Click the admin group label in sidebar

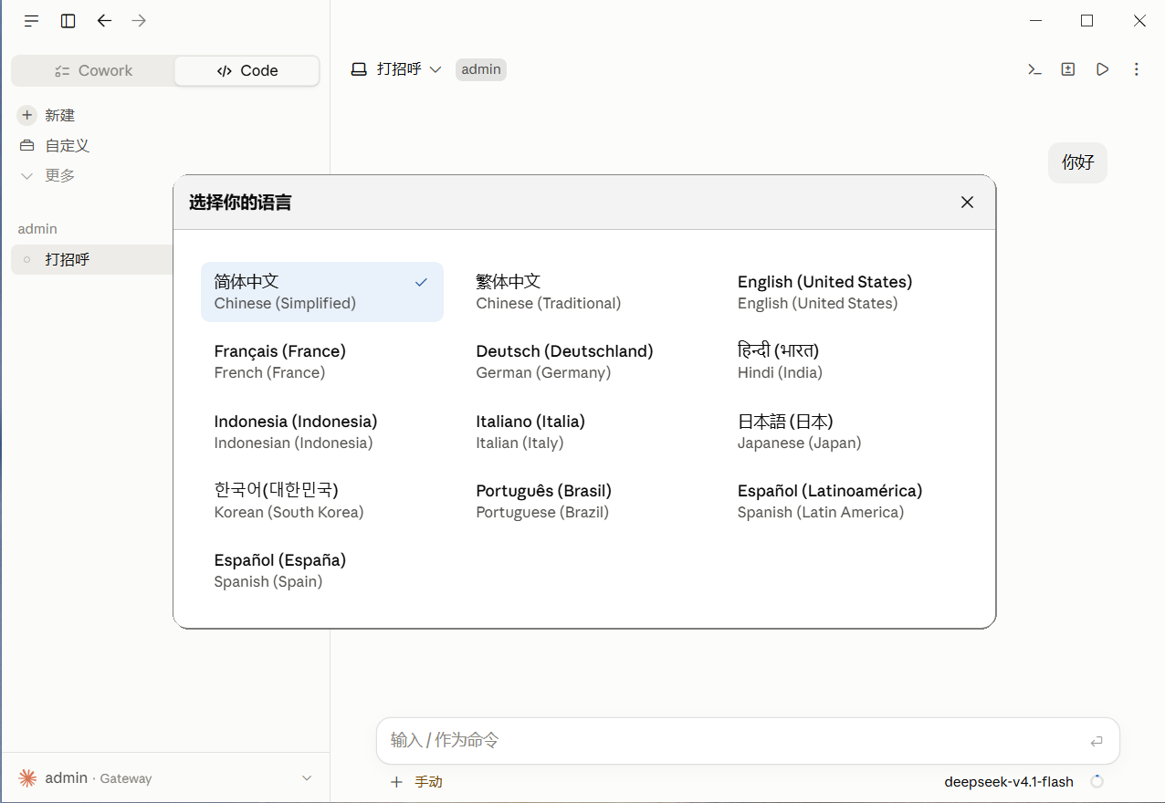coord(37,229)
